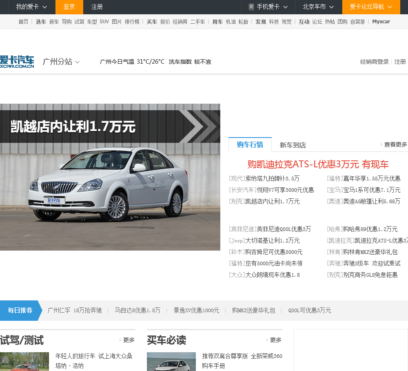Open 首页 in the navigation bar
This screenshot has width=408, height=371.
[23, 22]
